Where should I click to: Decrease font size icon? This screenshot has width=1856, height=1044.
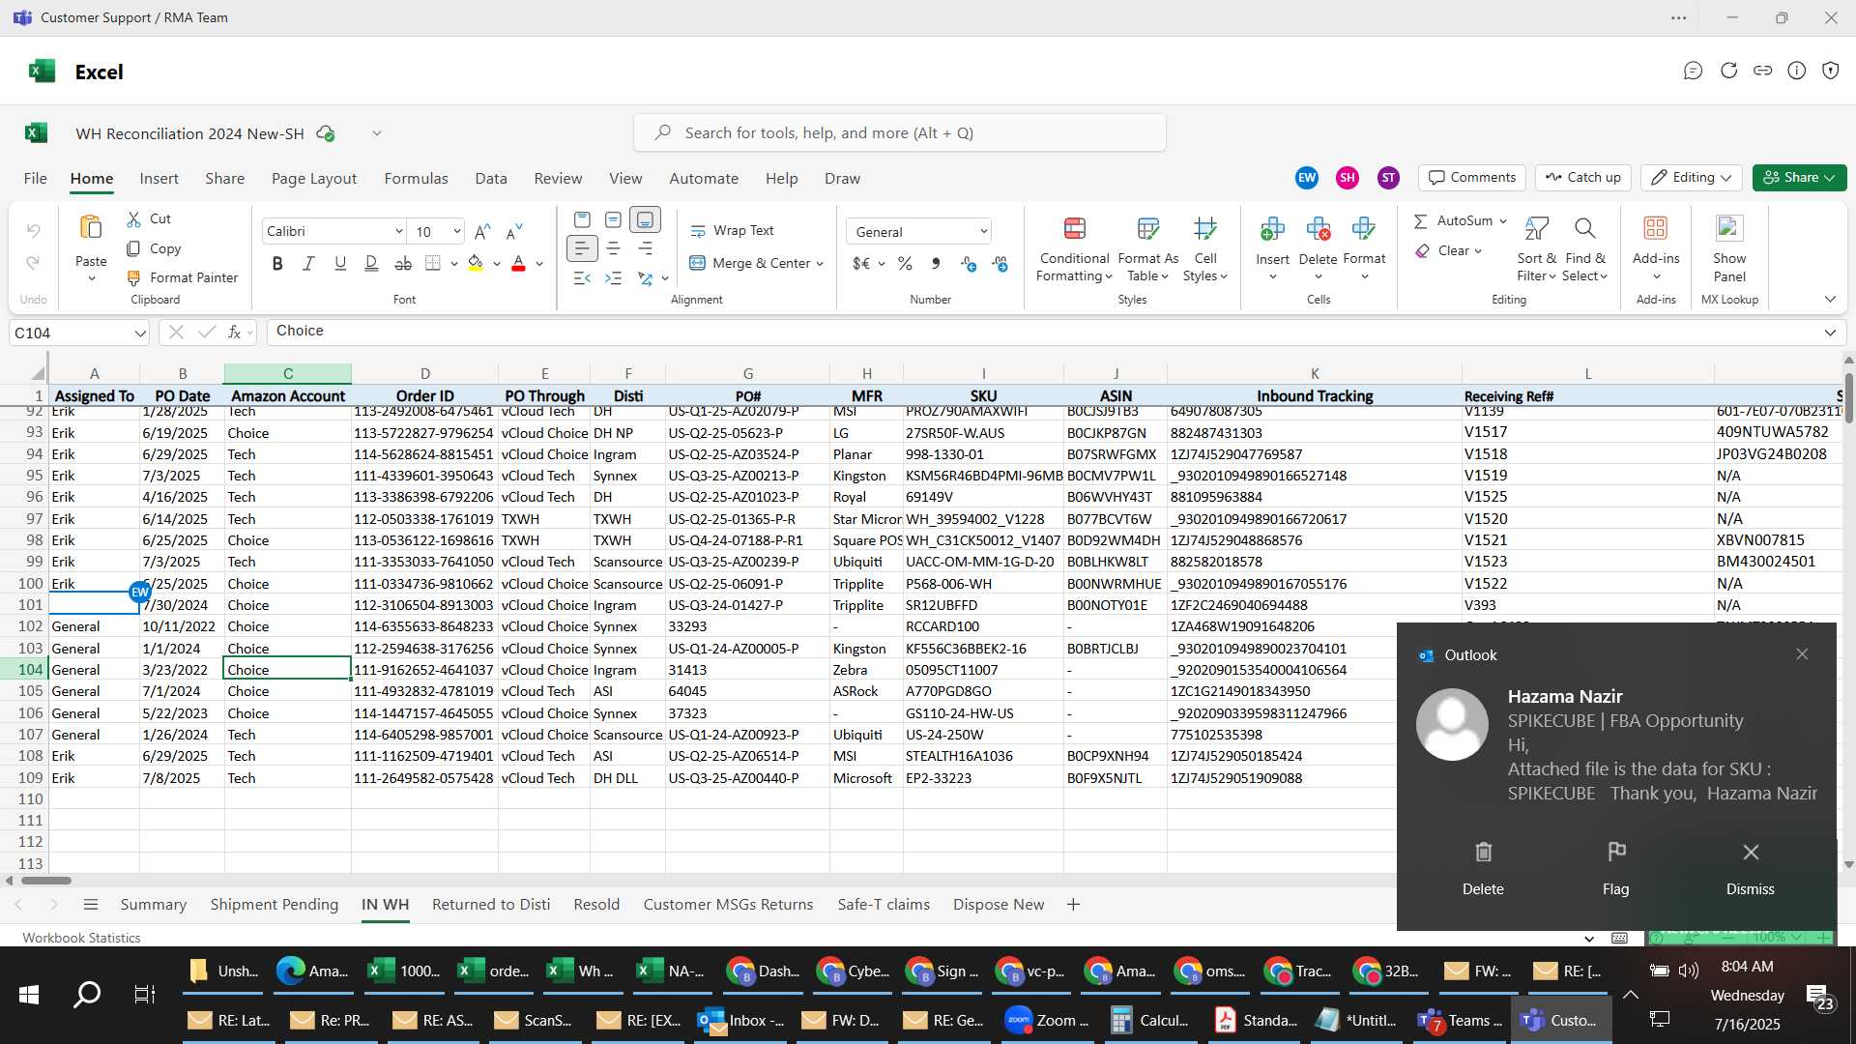514,231
